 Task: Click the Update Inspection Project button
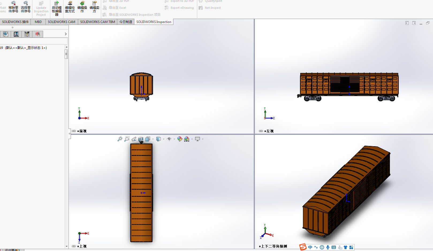click(x=41, y=9)
